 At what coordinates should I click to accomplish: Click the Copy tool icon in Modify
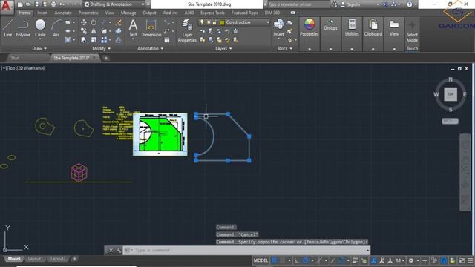pos(84,31)
